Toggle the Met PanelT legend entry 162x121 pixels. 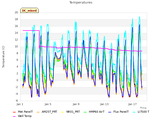23,112
